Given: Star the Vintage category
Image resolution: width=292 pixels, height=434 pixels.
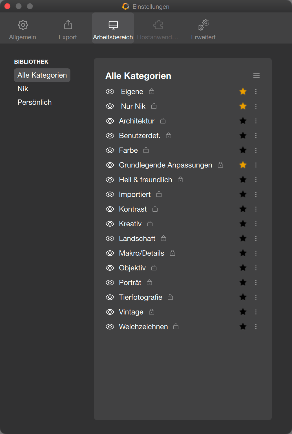Looking at the screenshot, I should 243,312.
